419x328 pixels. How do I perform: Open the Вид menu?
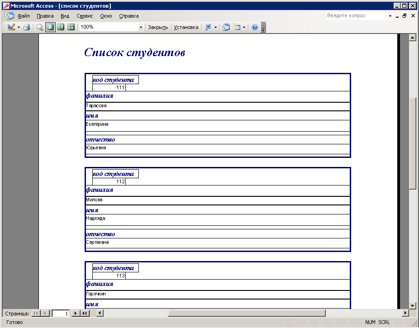click(x=65, y=16)
